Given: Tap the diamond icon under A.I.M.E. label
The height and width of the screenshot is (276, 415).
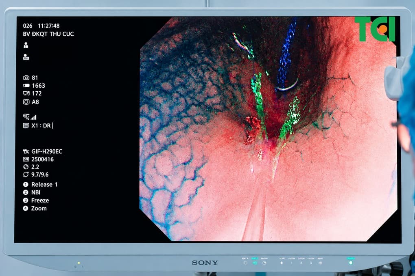Looking at the screenshot, I should [x=282, y=263].
